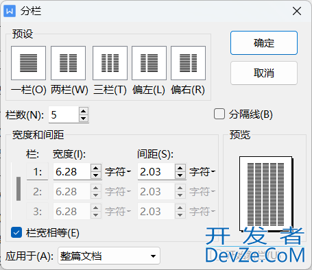The image size is (312, 270).
Task: Open the 字符 unit dropdown for column 1 width
Action: click(x=118, y=171)
